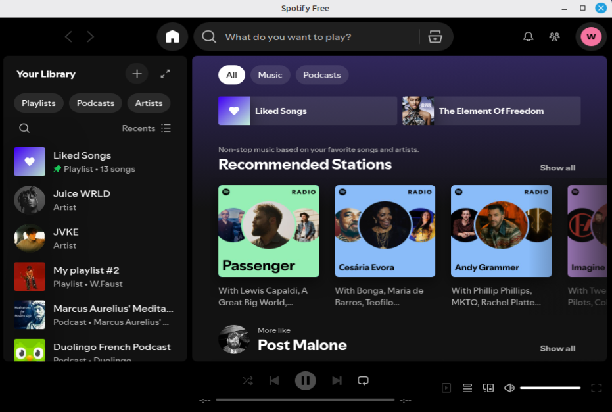The height and width of the screenshot is (412, 612).
Task: Mute the volume speaker icon
Action: [509, 388]
